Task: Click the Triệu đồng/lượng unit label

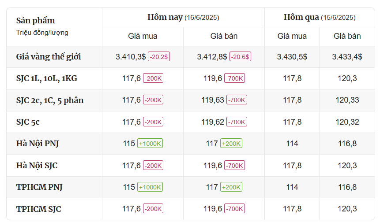Action: tap(42, 33)
